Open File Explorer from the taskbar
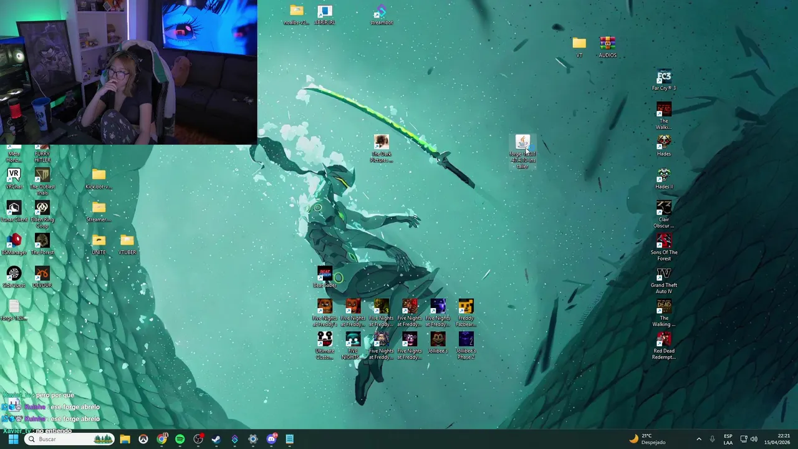This screenshot has height=449, width=798. pos(125,439)
